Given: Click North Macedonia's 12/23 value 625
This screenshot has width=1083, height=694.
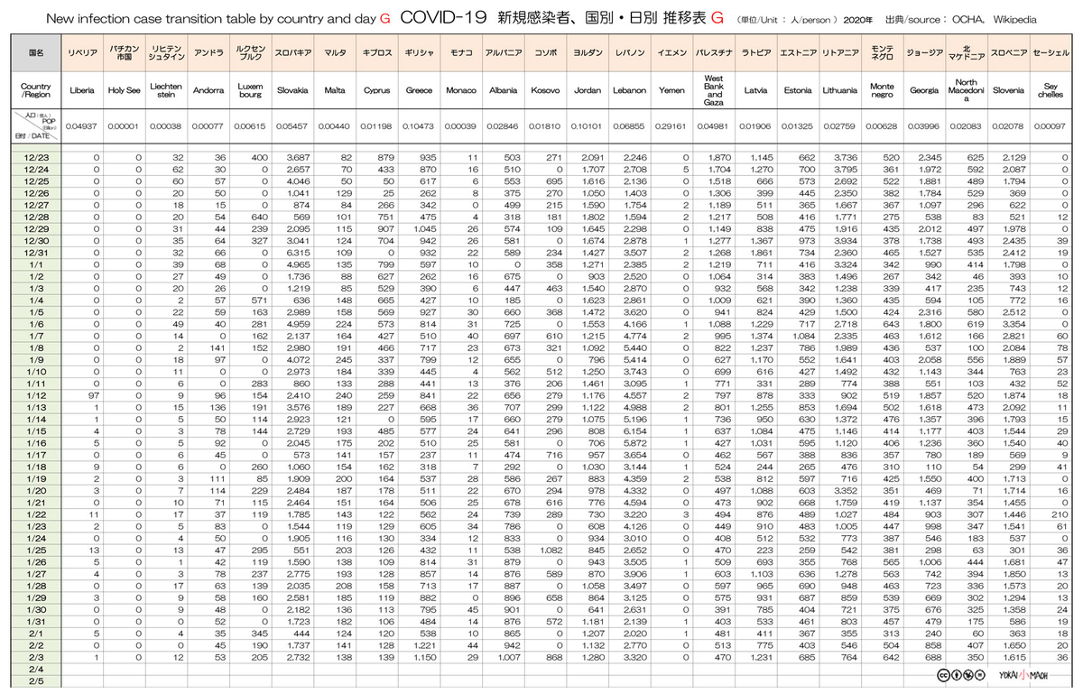Looking at the screenshot, I should point(976,157).
